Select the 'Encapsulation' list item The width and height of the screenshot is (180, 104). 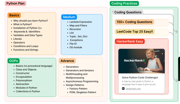pyautogui.click(x=24, y=77)
